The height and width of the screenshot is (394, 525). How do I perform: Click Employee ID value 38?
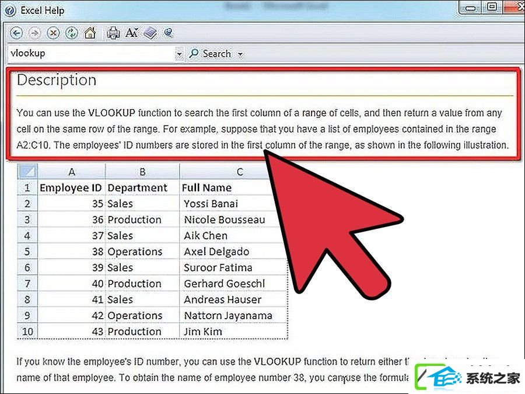click(71, 252)
